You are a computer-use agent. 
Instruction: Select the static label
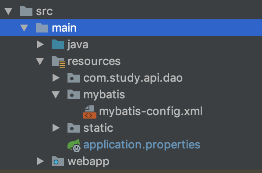[x=98, y=128]
